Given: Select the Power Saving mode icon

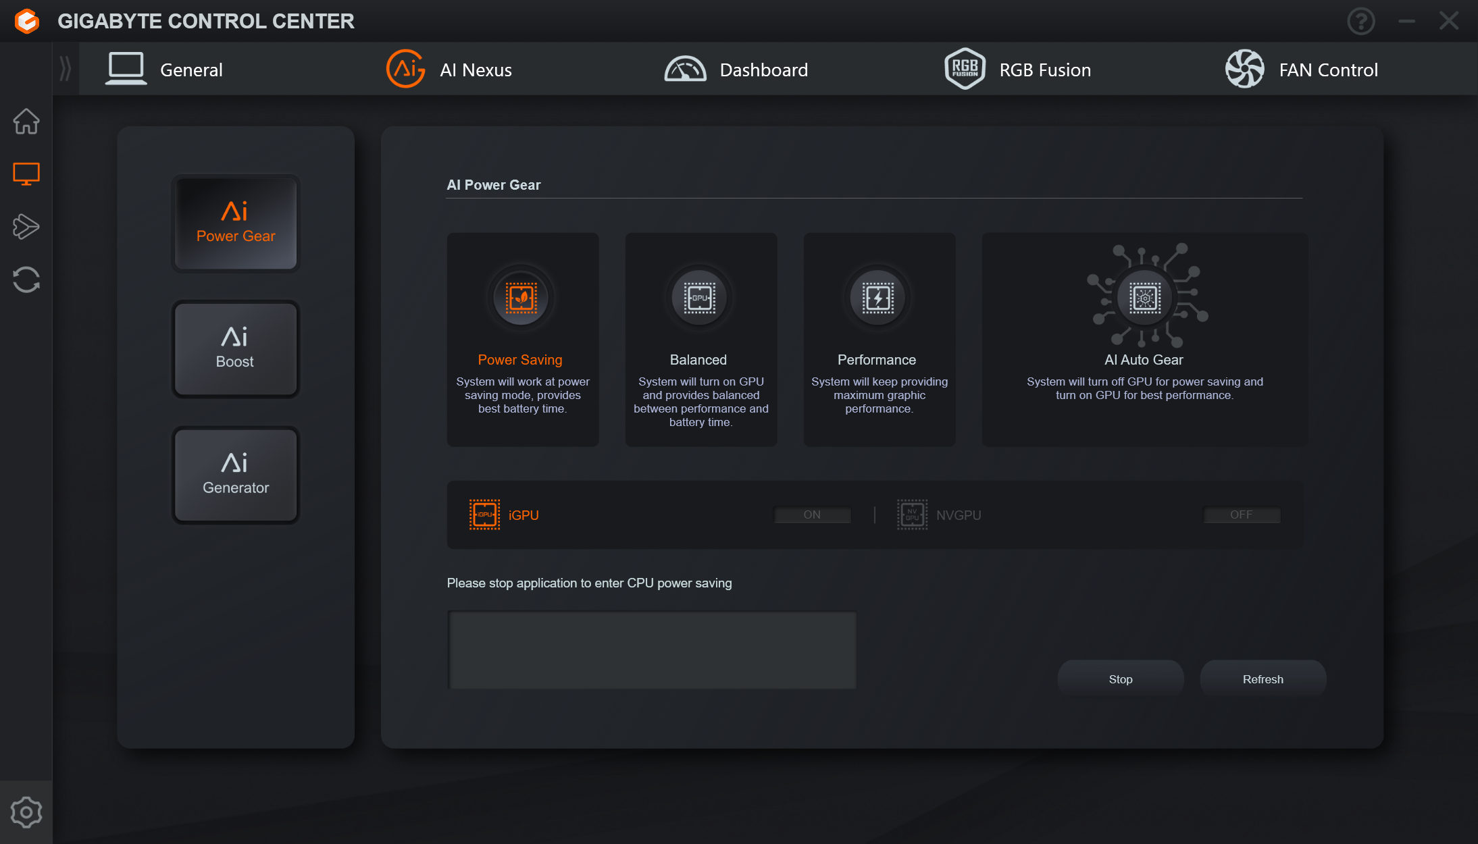Looking at the screenshot, I should click(x=521, y=298).
